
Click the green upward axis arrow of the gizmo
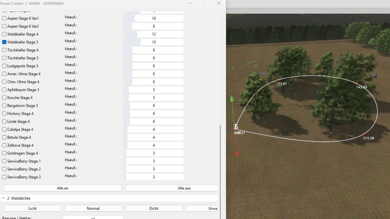[232, 99]
